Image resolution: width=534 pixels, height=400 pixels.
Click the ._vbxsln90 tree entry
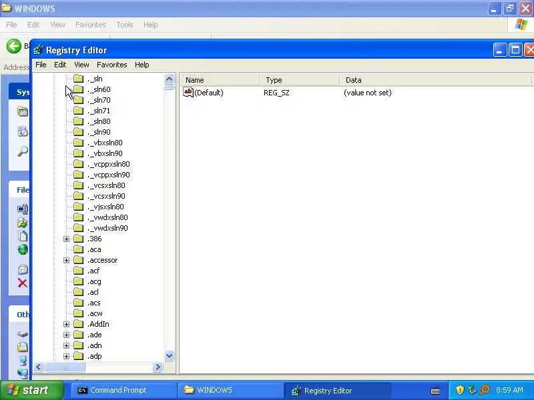[x=105, y=153]
